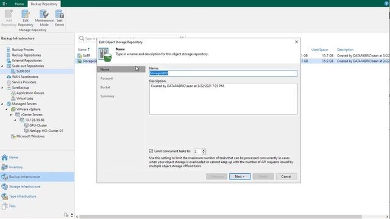
Task: Close the Edit Object Storage Repository dialog
Action: click(297, 42)
